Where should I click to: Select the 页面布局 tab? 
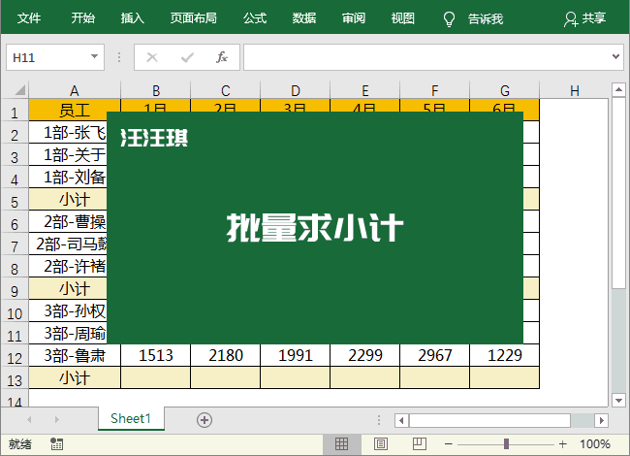193,18
